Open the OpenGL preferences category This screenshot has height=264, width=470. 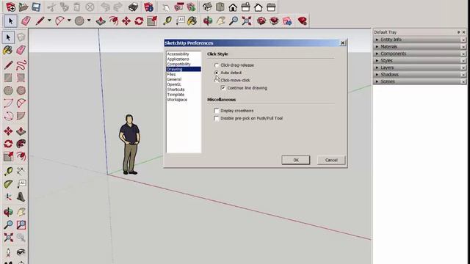click(x=174, y=84)
